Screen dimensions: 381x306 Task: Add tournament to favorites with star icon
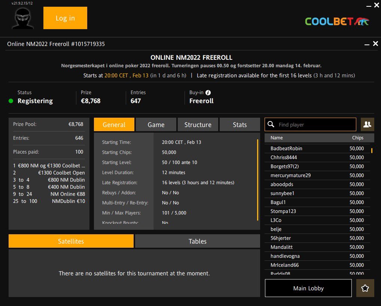pyautogui.click(x=365, y=288)
